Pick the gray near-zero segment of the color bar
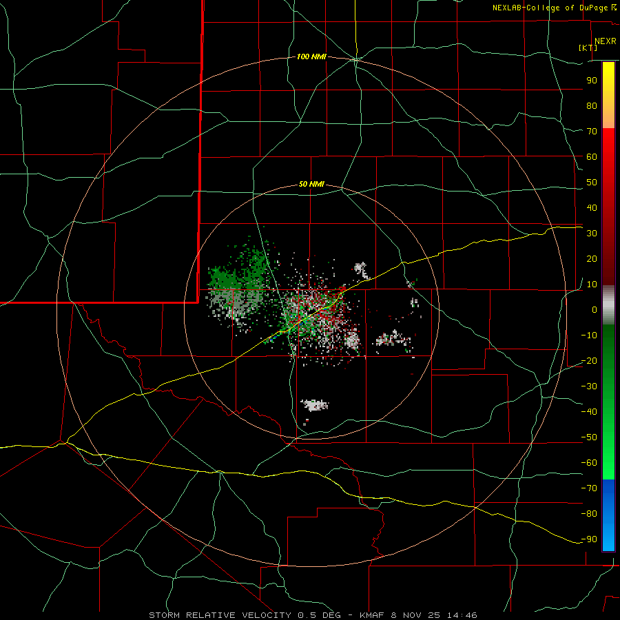 608,305
